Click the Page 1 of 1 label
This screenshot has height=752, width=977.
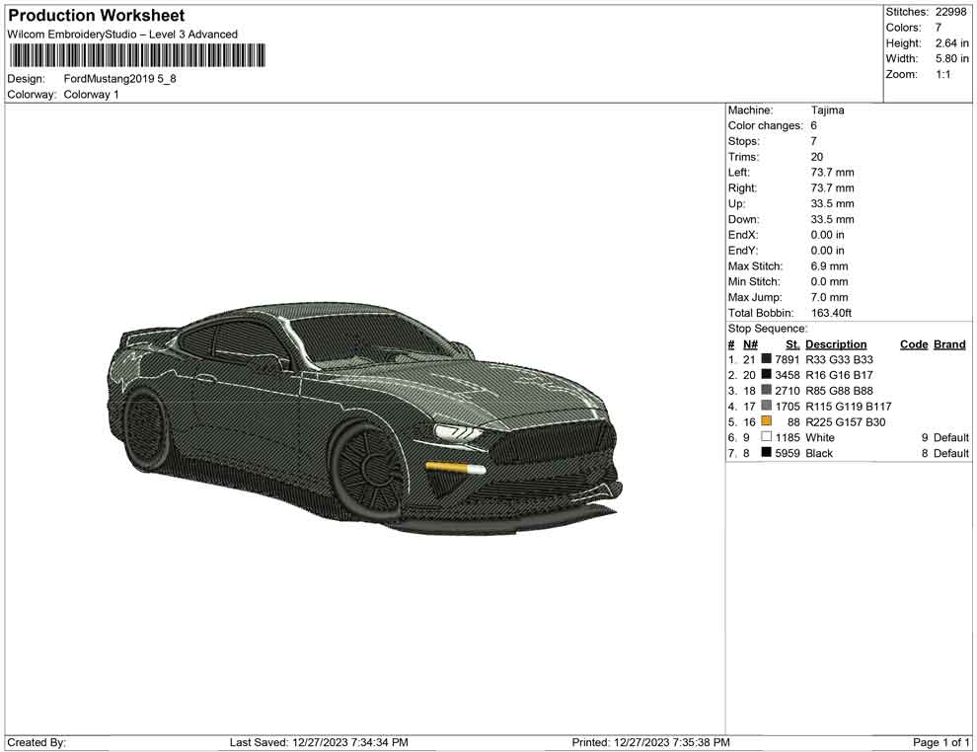pos(940,742)
